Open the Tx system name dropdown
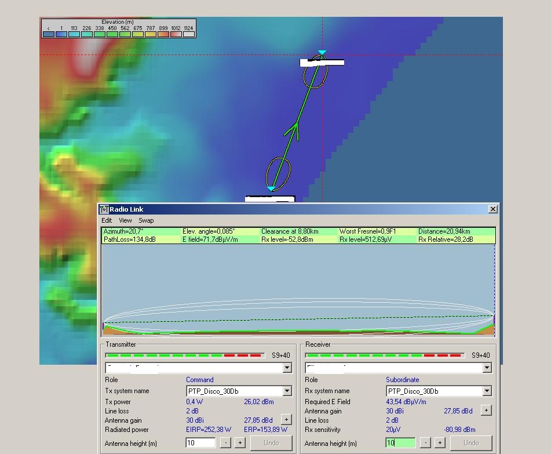 tap(287, 391)
